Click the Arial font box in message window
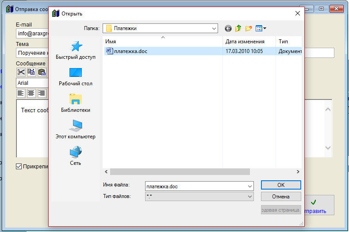This screenshot has height=232, width=349. (32, 83)
